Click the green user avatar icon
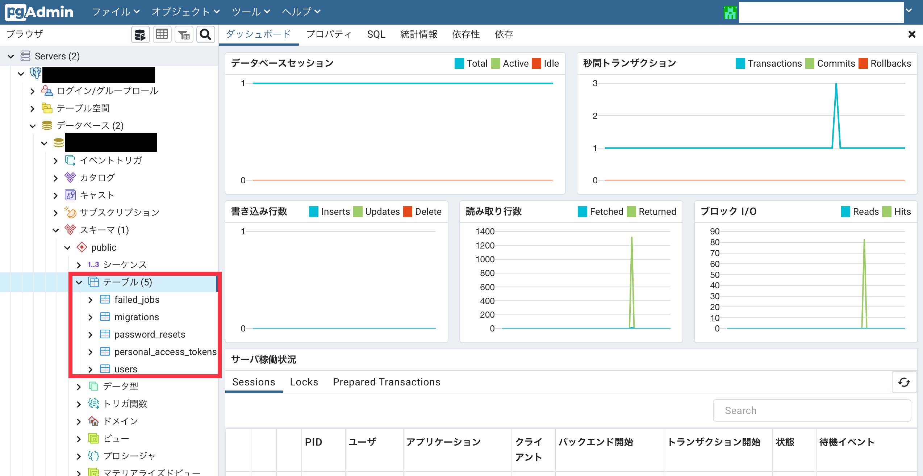The height and width of the screenshot is (476, 923). (730, 12)
